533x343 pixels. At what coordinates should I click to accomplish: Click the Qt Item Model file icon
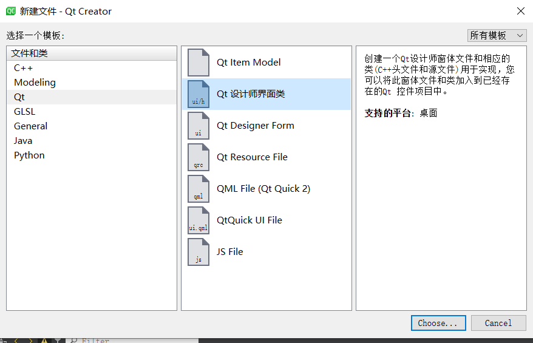click(199, 63)
